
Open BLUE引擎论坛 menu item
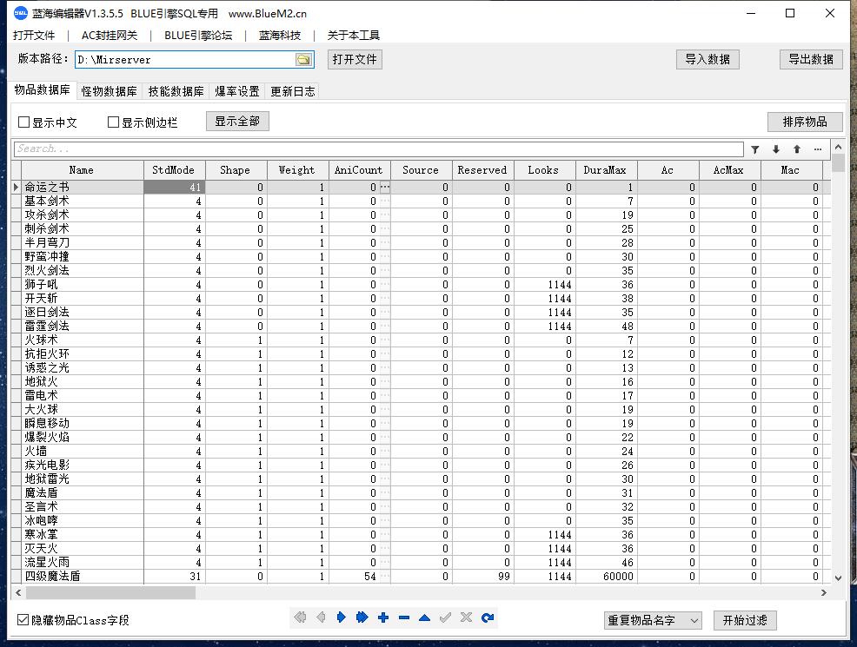[x=198, y=36]
